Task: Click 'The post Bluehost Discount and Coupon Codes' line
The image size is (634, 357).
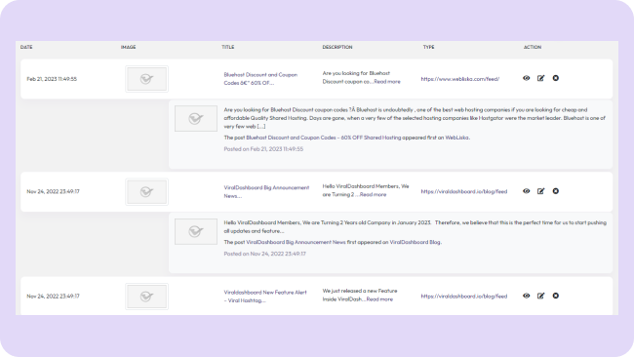Action: click(x=347, y=138)
